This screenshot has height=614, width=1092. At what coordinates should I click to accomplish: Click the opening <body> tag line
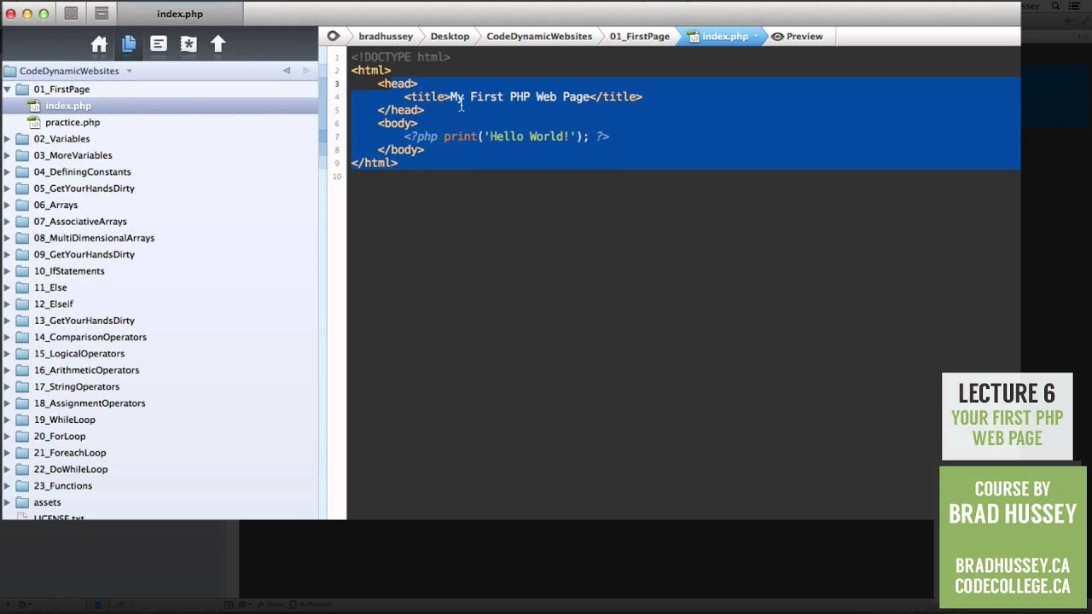[398, 124]
